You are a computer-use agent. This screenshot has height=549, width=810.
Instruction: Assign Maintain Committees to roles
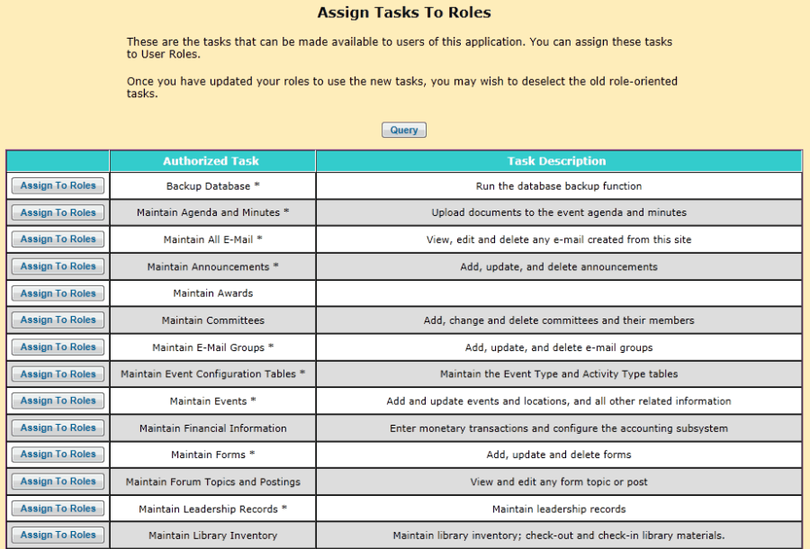pyautogui.click(x=58, y=320)
